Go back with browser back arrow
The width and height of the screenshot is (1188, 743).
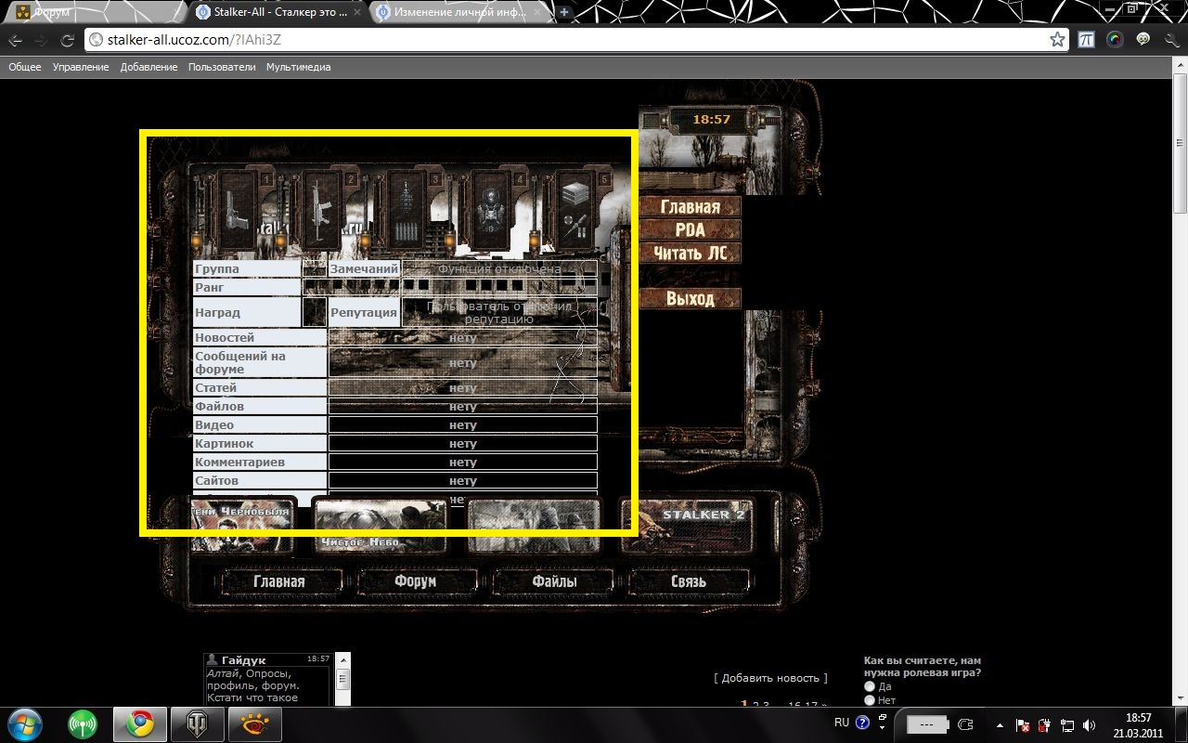(16, 41)
